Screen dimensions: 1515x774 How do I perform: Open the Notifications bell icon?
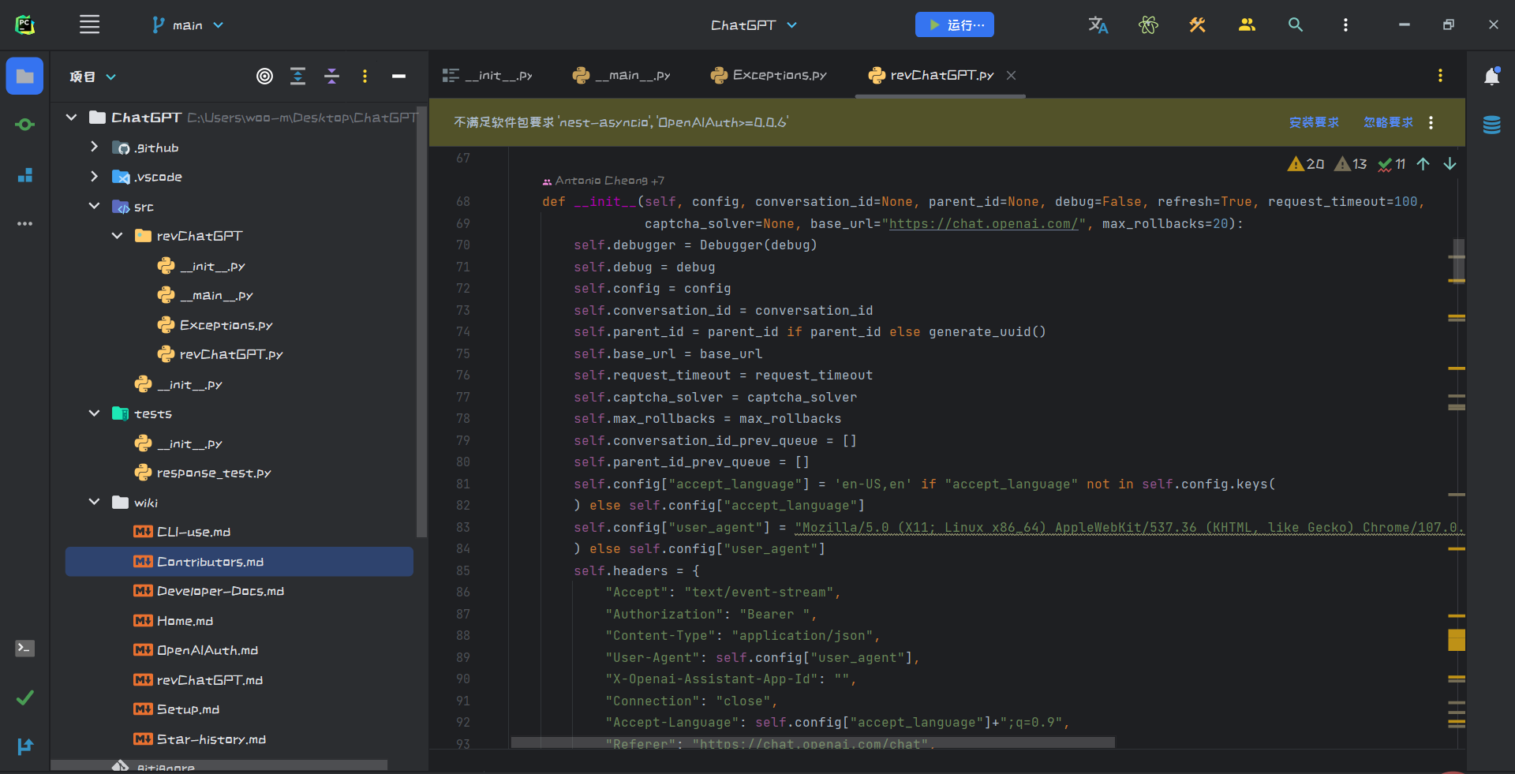[x=1491, y=76]
